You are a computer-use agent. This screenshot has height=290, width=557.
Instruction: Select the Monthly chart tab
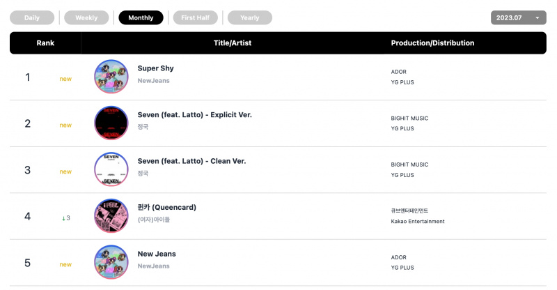click(x=141, y=18)
